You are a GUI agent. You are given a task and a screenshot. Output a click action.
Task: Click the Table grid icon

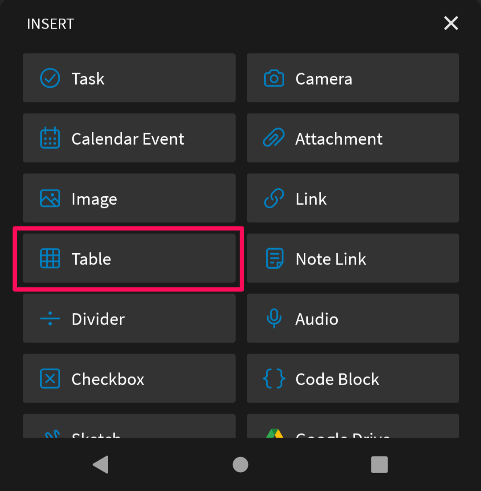pyautogui.click(x=50, y=259)
